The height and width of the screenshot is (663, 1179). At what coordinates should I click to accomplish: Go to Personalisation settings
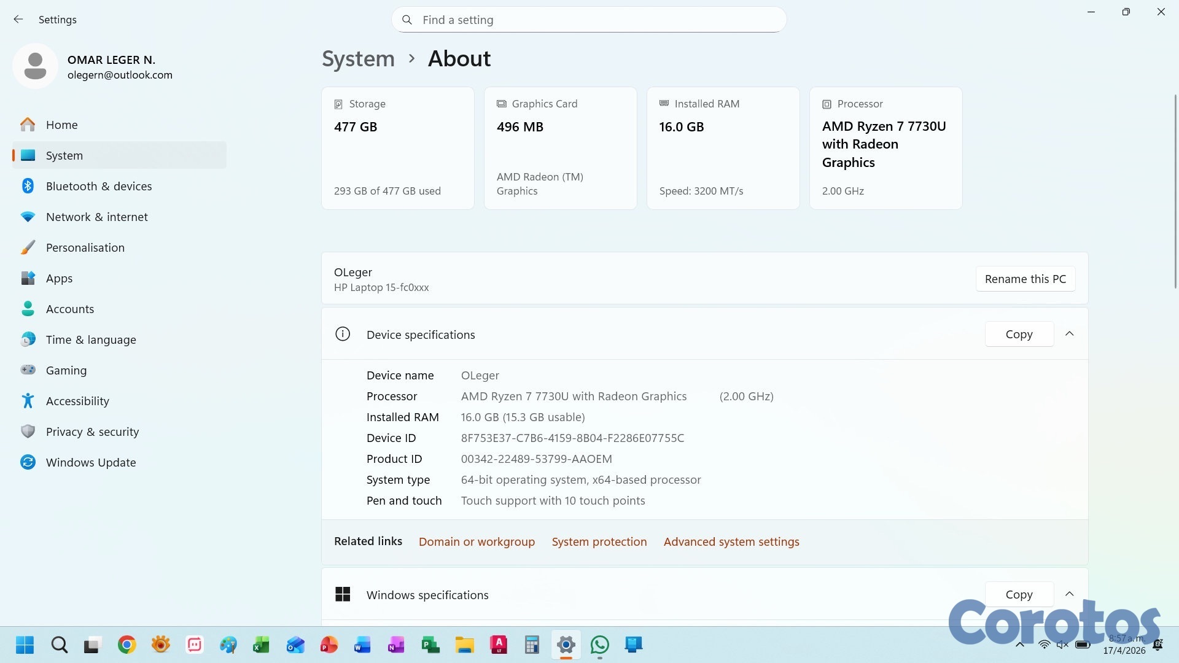85,247
